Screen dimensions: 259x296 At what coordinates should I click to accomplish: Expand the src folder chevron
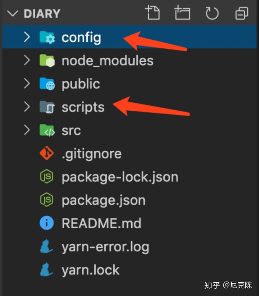tap(27, 130)
